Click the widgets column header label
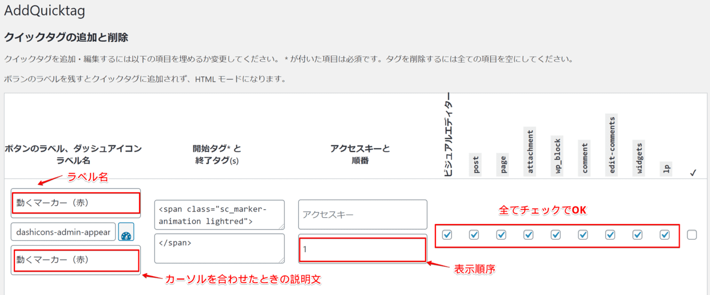710x295 pixels. pyautogui.click(x=638, y=158)
